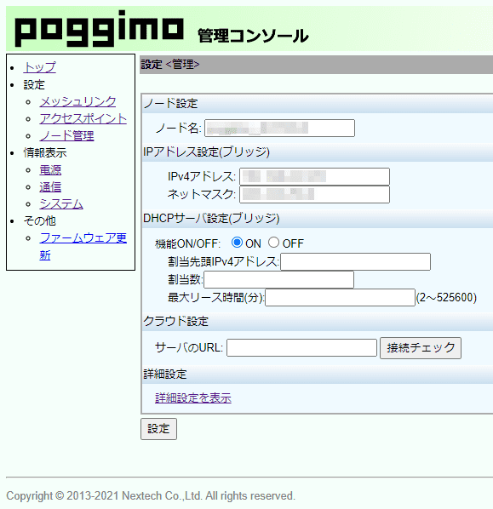Focus the 割当先頭IPv4アドレス field
Viewport: 493px width, 509px height.
[x=356, y=261]
